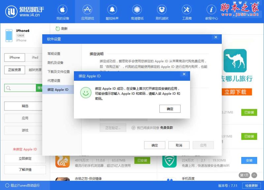Image resolution: width=264 pixels, height=190 pixels.
Task: Open 应用游戏 app store icon
Action: click(x=87, y=10)
